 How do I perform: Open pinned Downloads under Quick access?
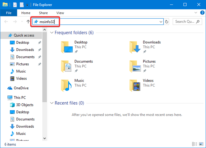click(x=25, y=50)
